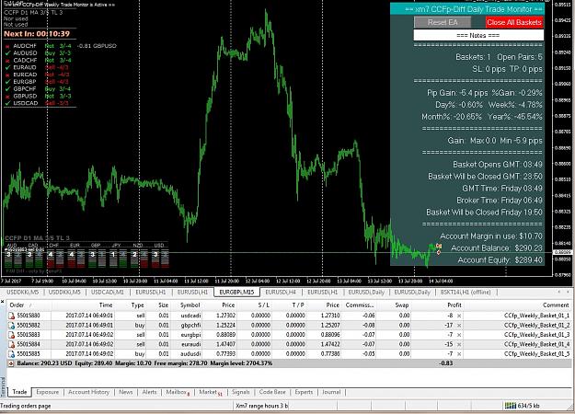The image size is (575, 414).
Task: Open the Trade tab in the Terminal
Action: [x=20, y=392]
